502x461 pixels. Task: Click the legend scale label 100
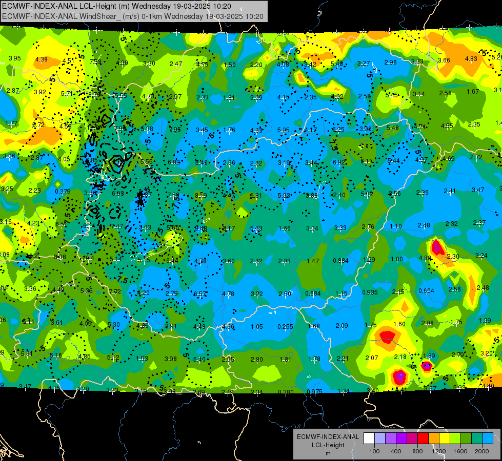pos(374,451)
